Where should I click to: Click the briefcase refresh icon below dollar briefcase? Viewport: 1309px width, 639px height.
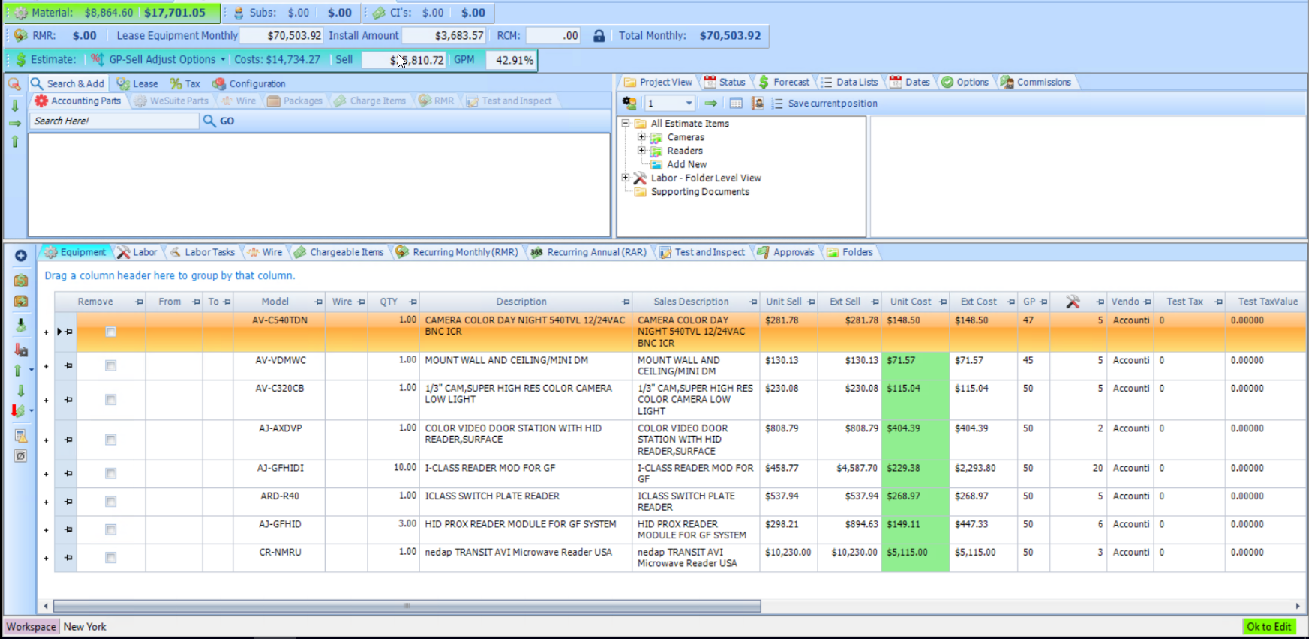(x=21, y=301)
